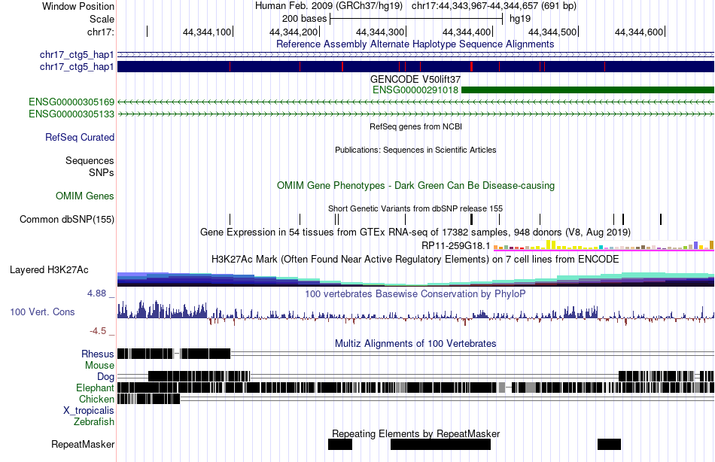Open H3K27Ac Mark ENCODE track title
The image size is (715, 462).
[415, 260]
